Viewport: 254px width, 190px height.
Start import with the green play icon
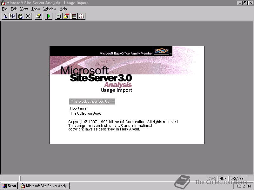pyautogui.click(x=49, y=16)
